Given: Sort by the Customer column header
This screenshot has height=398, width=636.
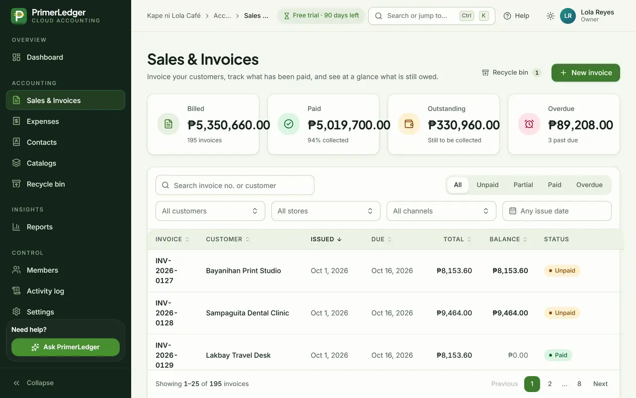Looking at the screenshot, I should coord(228,239).
